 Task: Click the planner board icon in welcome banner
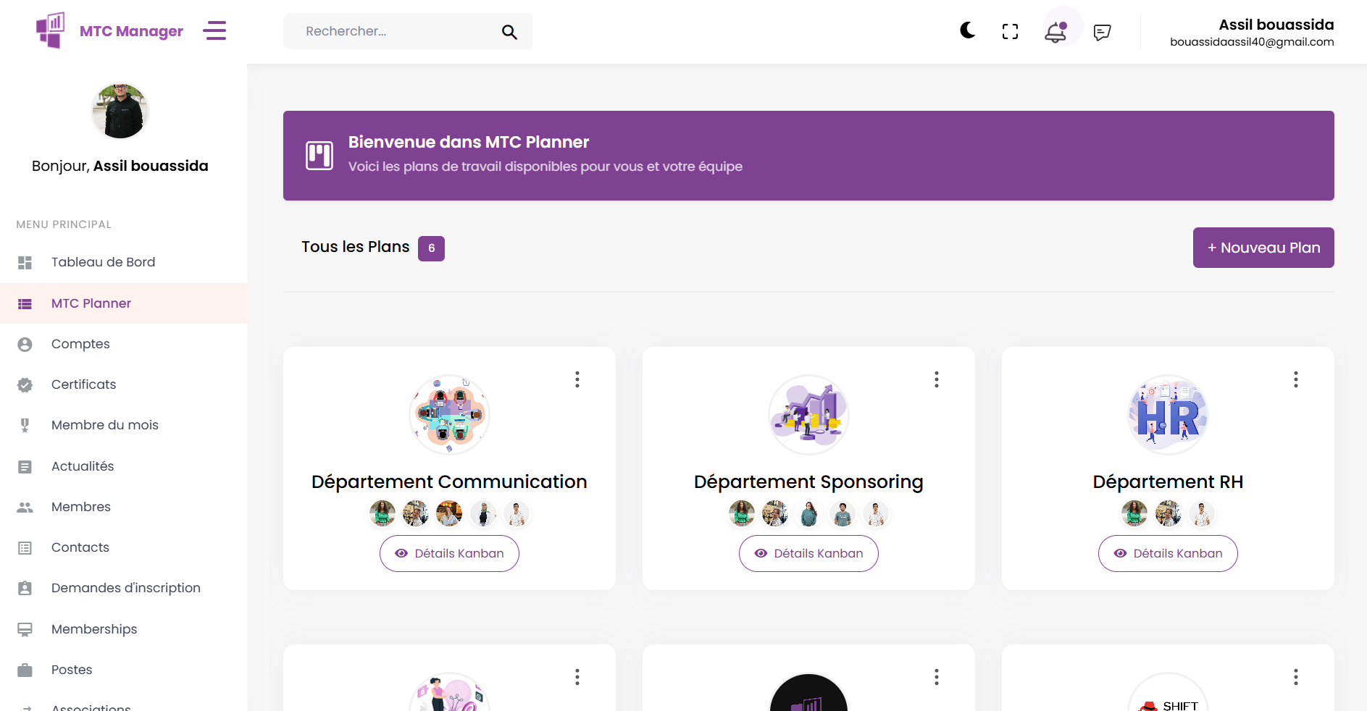pyautogui.click(x=319, y=155)
